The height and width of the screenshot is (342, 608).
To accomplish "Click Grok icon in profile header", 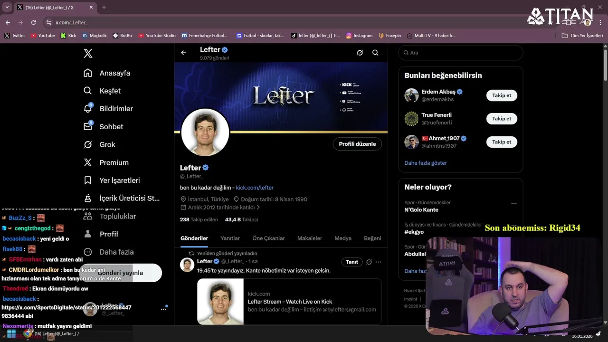I will [x=360, y=53].
